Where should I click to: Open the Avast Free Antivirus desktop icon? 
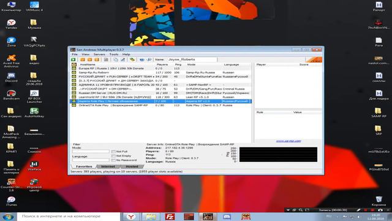(x=11, y=61)
